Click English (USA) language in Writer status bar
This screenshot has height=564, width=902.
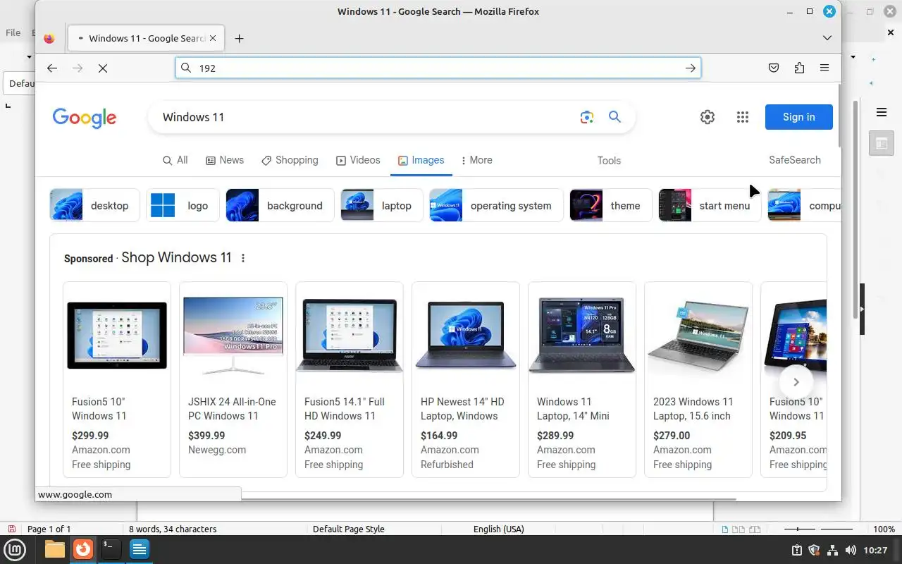(x=498, y=529)
